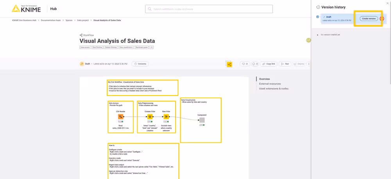
Task: Close the Version history panel
Action: 387,3
